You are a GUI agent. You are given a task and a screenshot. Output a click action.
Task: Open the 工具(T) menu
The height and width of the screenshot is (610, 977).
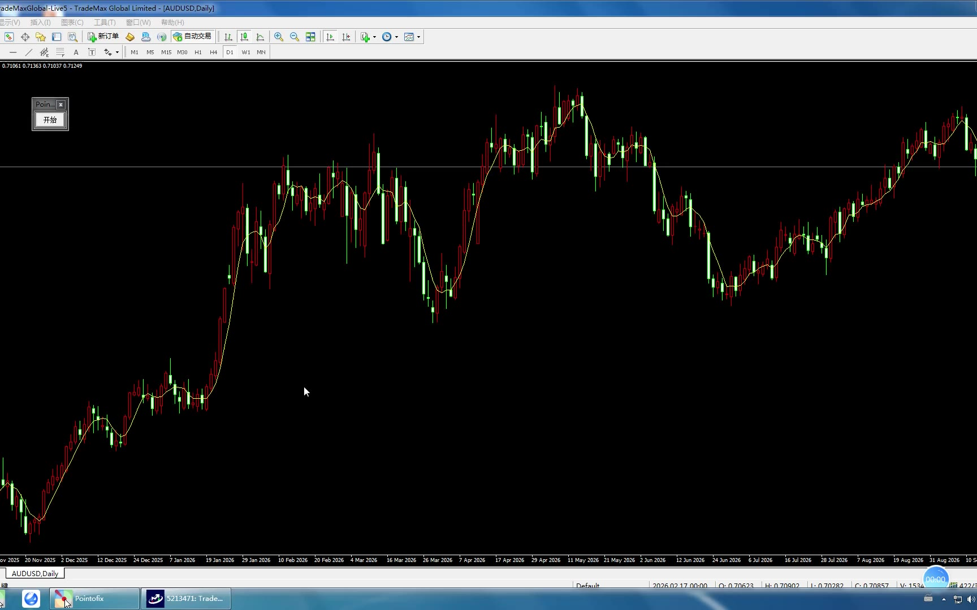[105, 23]
